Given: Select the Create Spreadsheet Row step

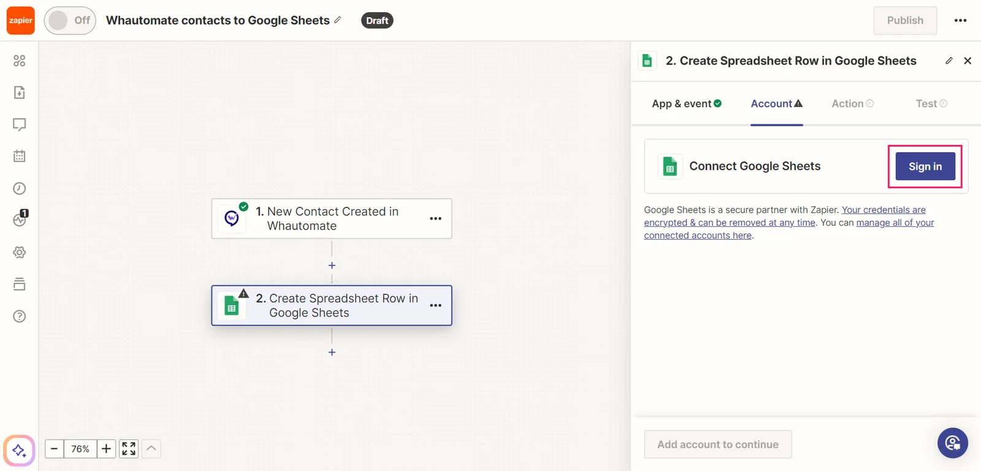Looking at the screenshot, I should coord(332,305).
